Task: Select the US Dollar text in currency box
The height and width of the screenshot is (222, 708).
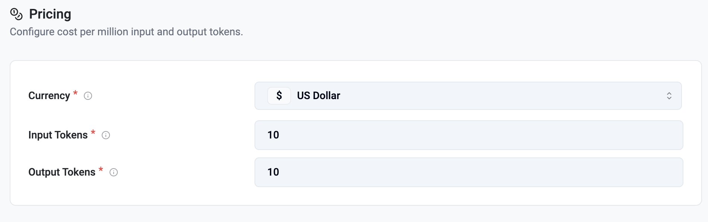Action: click(x=319, y=96)
